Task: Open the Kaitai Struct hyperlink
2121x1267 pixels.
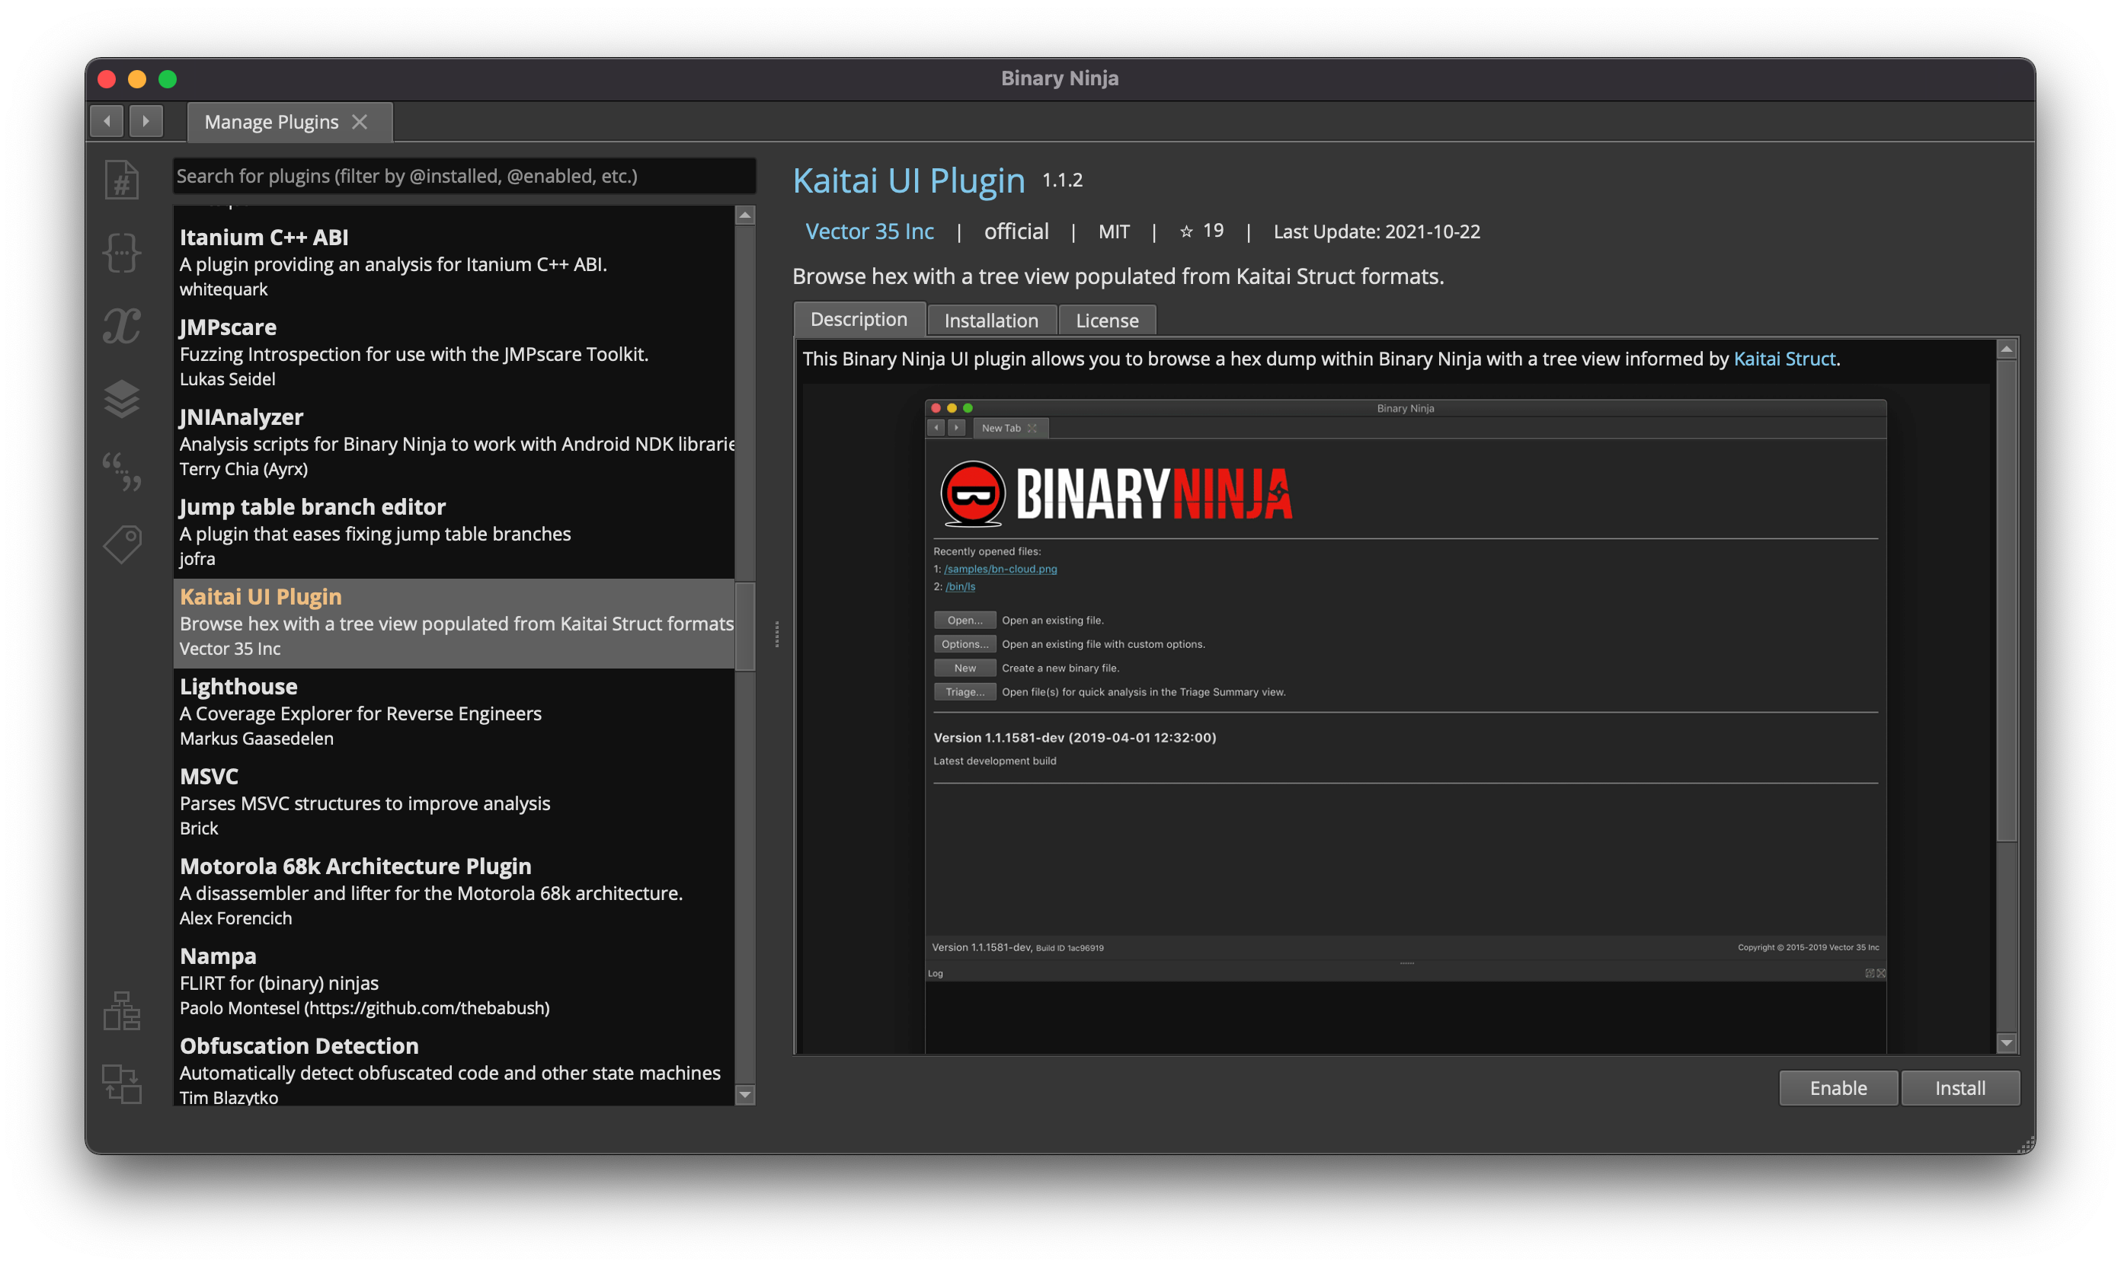Action: [1783, 359]
